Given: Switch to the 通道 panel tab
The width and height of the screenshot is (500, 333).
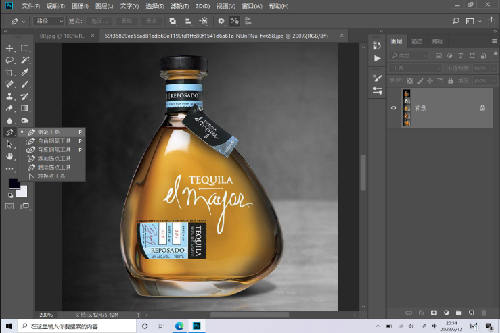Looking at the screenshot, I should [x=417, y=41].
